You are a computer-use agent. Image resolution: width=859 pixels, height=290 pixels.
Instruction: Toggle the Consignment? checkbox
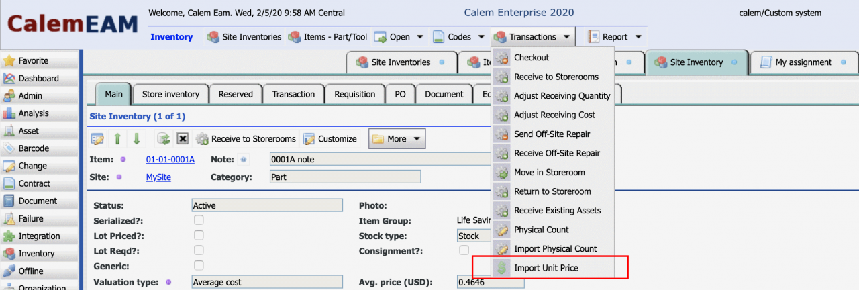tap(464, 250)
